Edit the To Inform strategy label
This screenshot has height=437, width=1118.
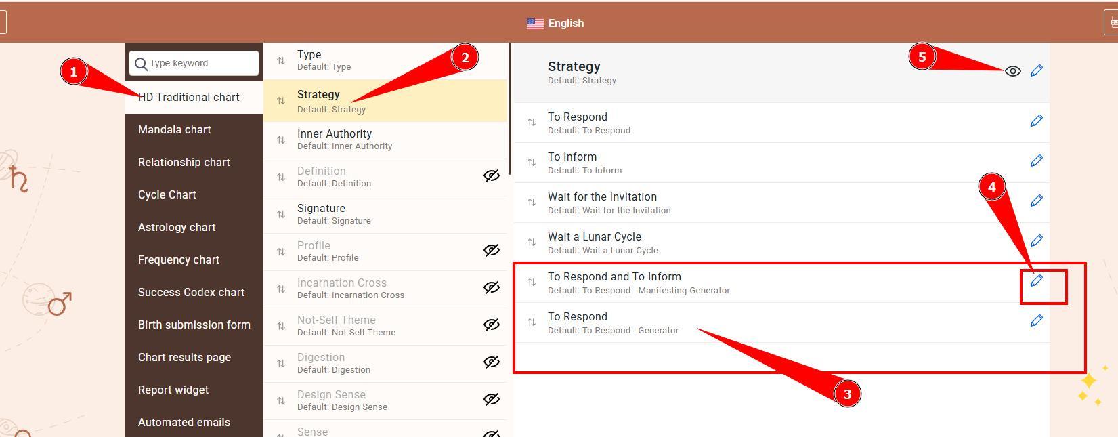pos(1036,161)
